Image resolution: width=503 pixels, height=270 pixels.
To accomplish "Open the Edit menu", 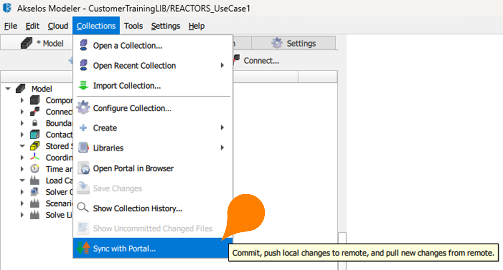I will pos(32,26).
